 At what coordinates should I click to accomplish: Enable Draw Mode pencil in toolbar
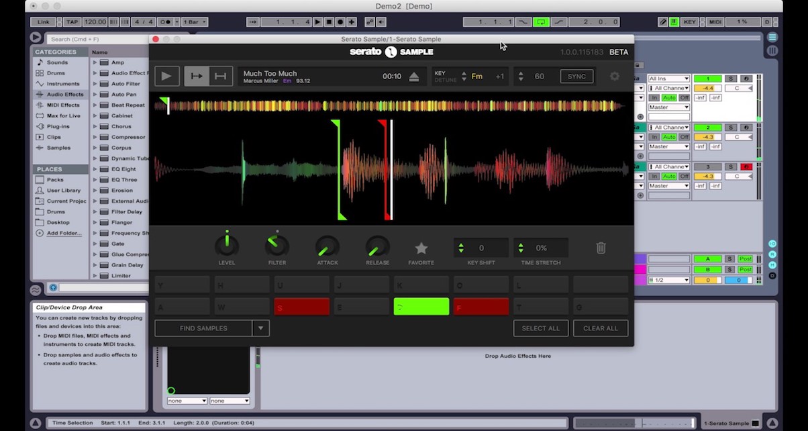click(x=663, y=22)
